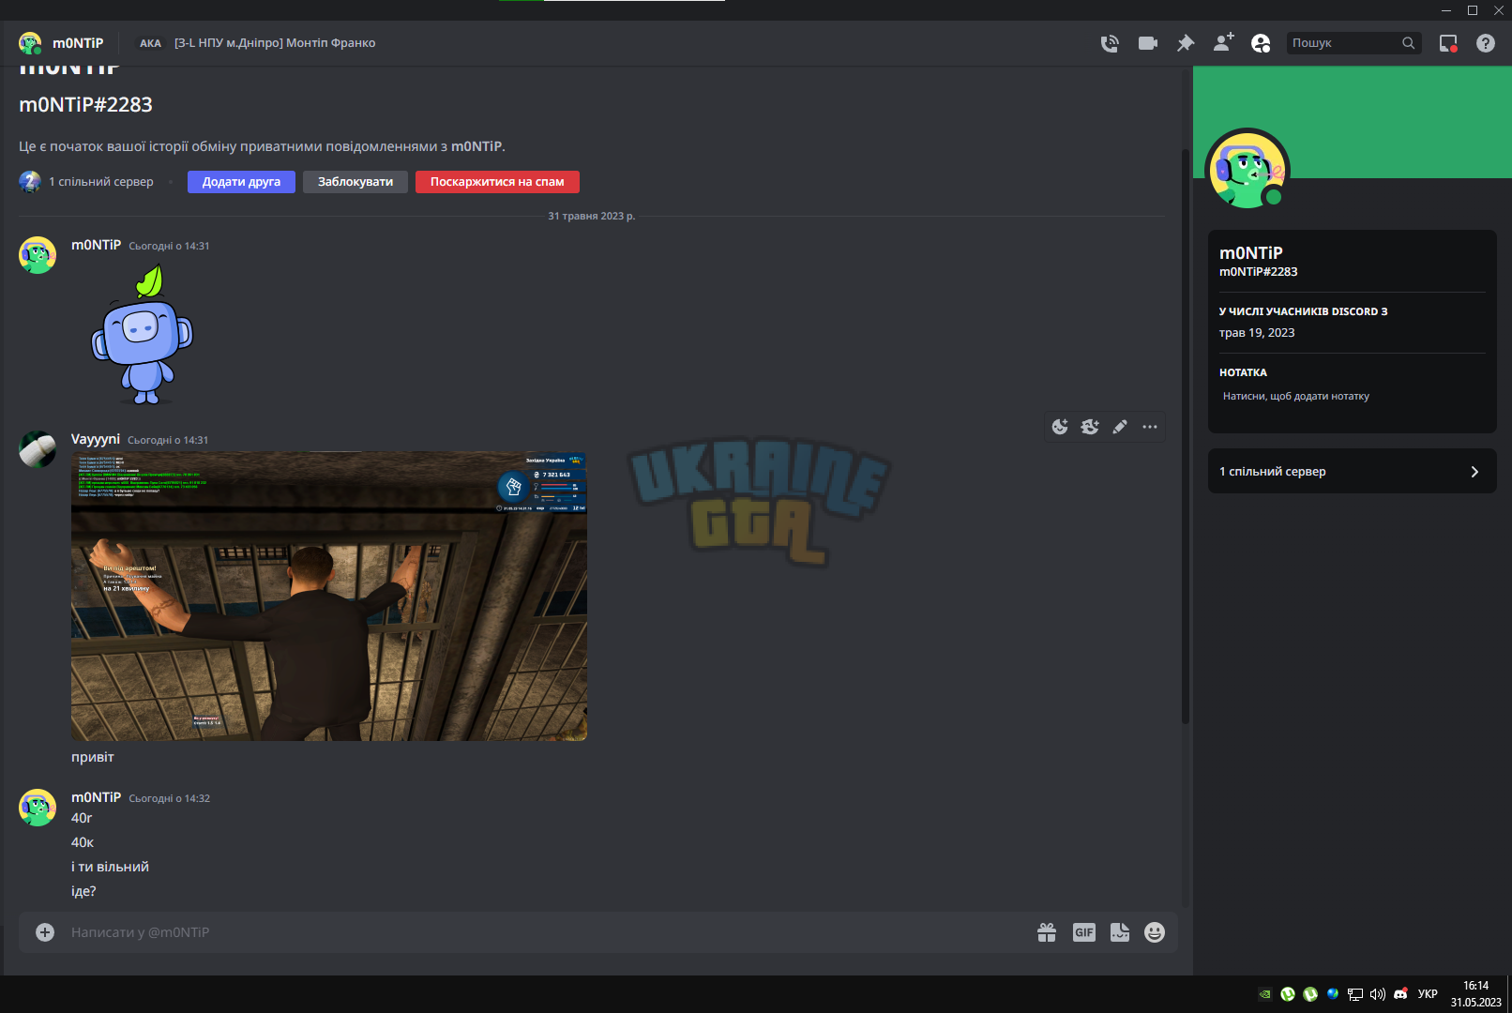Open the network tray icon
Viewport: 1512px width, 1013px height.
[x=1355, y=994]
